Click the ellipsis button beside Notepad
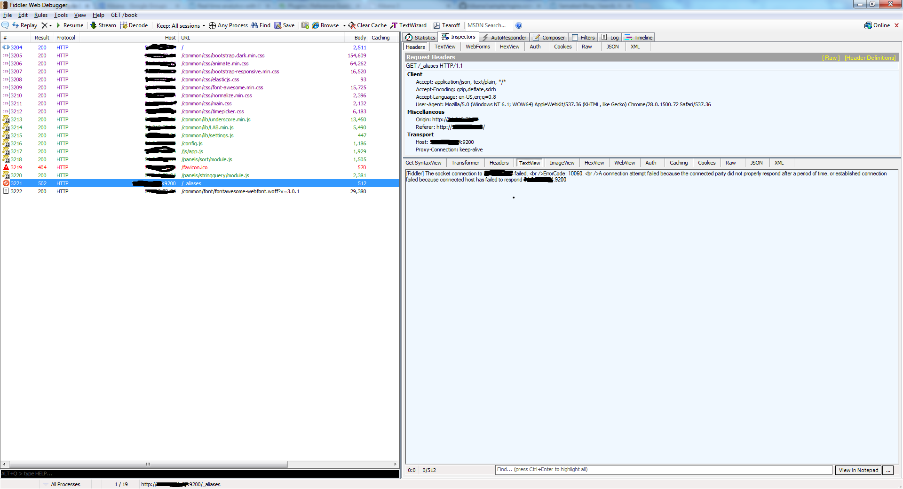 [x=888, y=470]
